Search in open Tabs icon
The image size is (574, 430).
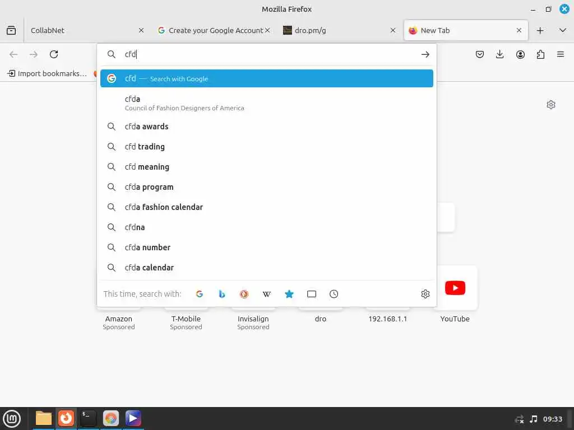(x=312, y=294)
